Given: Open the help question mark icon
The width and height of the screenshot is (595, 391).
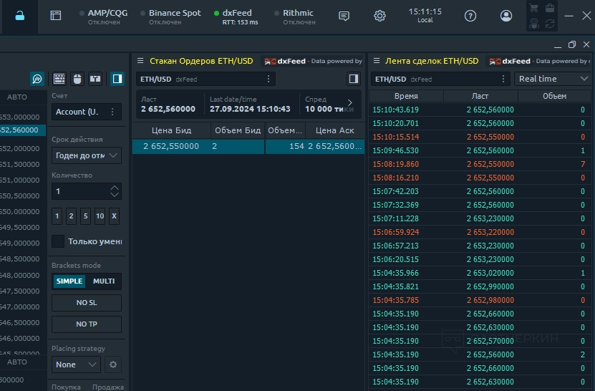Looking at the screenshot, I should pos(470,16).
